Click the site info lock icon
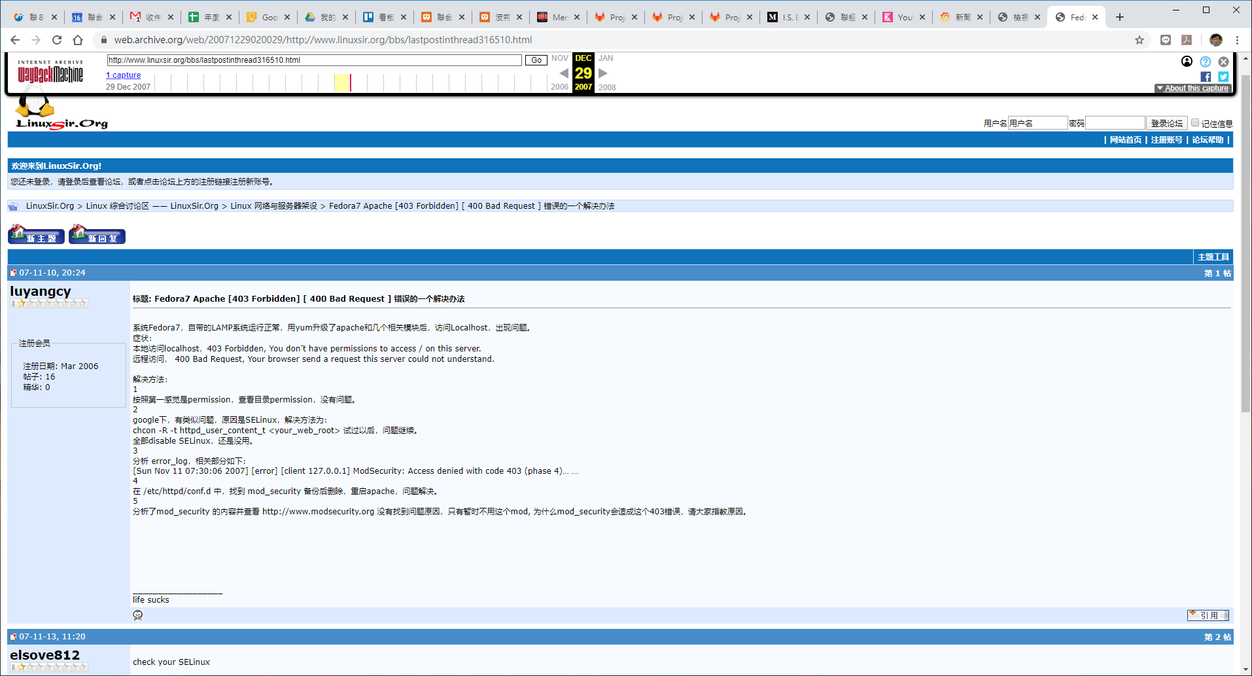This screenshot has width=1252, height=676. (103, 40)
